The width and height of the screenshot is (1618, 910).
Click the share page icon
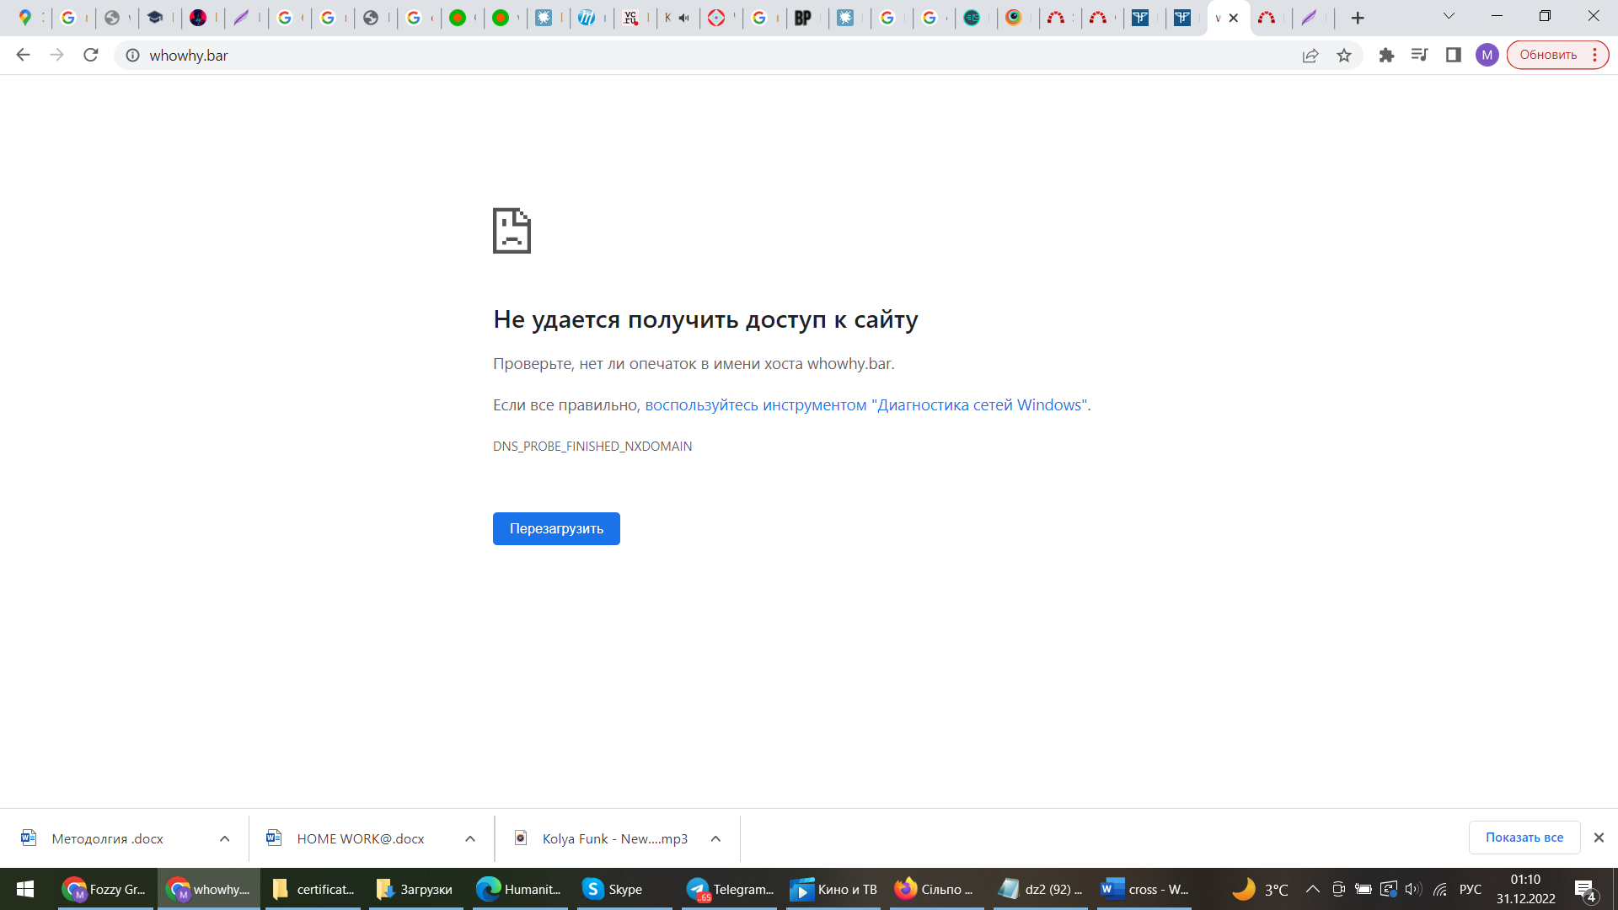[1310, 56]
